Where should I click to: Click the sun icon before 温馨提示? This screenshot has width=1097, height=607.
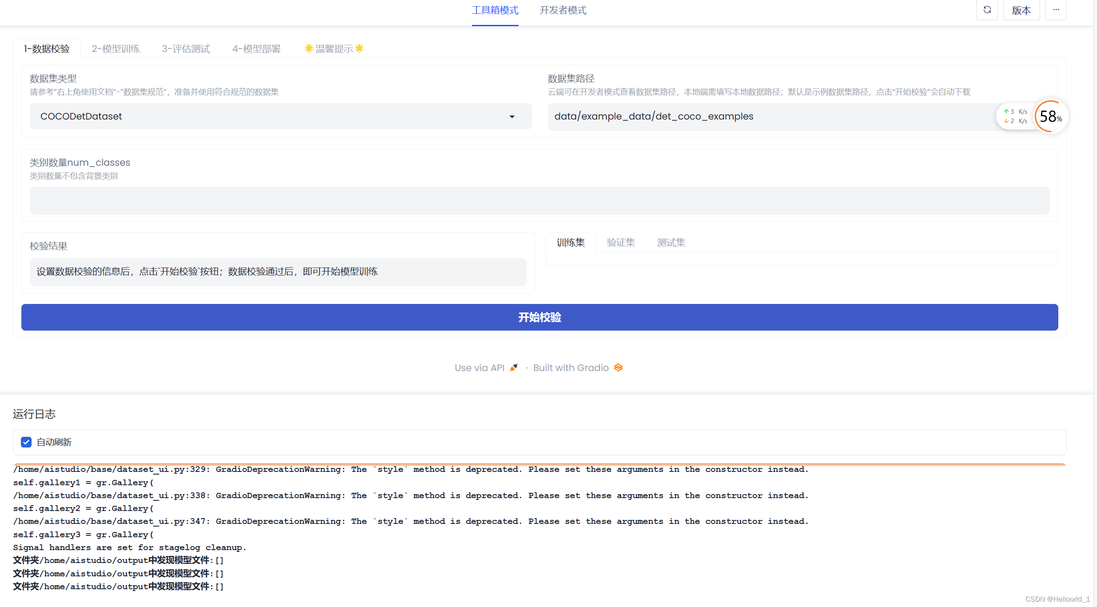point(309,48)
